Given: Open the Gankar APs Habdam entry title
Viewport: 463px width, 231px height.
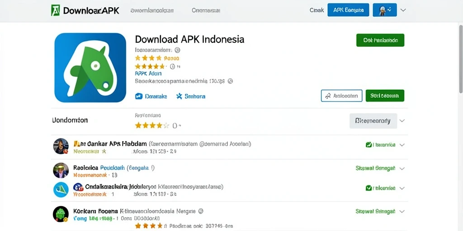Looking at the screenshot, I should pyautogui.click(x=113, y=144).
